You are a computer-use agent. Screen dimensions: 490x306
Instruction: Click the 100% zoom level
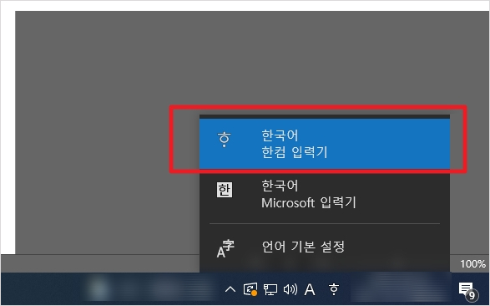tap(472, 263)
